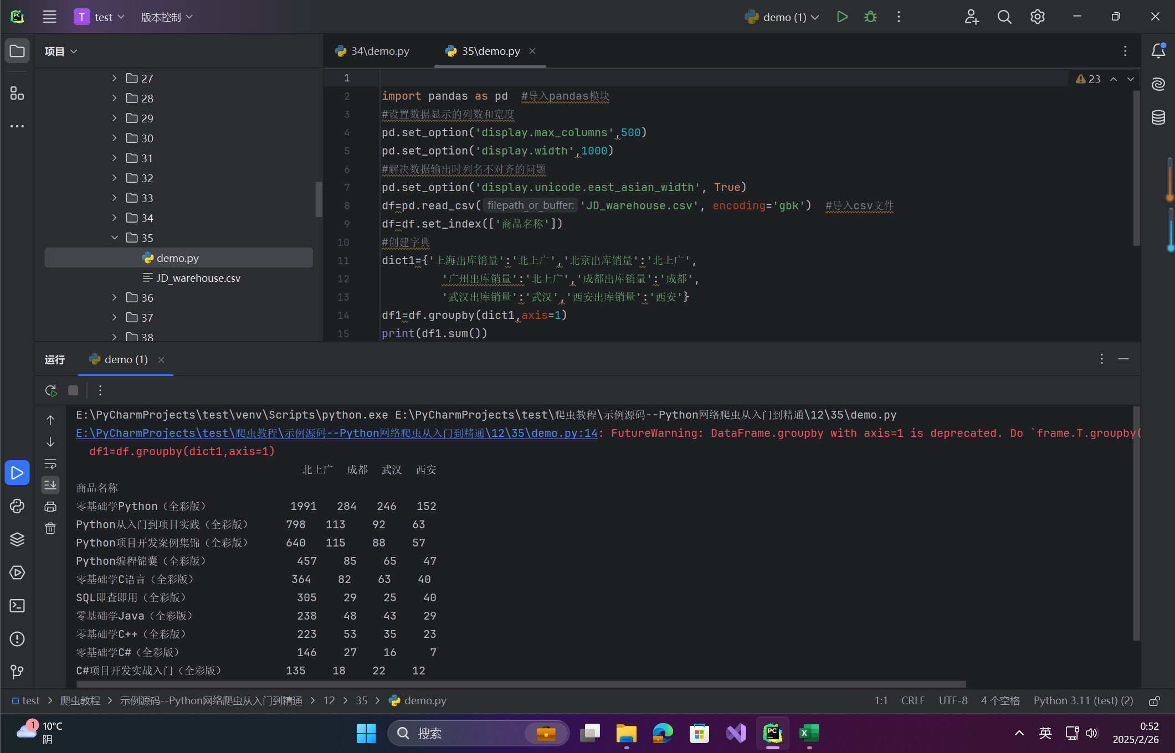Expand folder 27 in project tree

point(115,78)
